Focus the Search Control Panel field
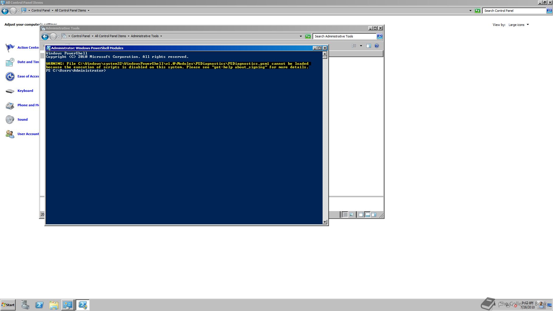This screenshot has width=553, height=311. 514,11
